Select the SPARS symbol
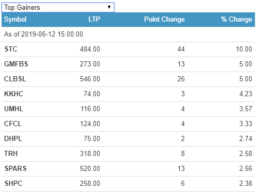This screenshot has height=192, width=256. click(x=15, y=168)
